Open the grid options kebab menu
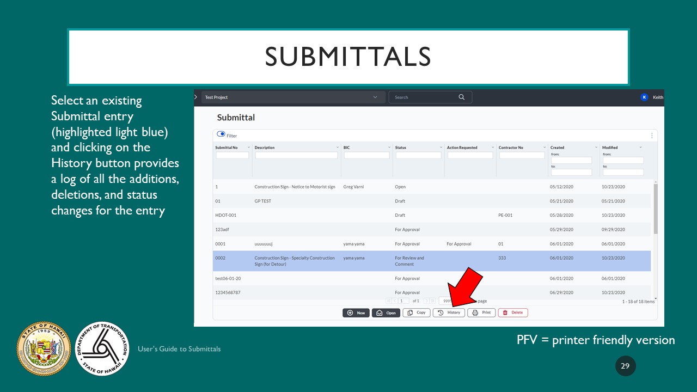This screenshot has width=697, height=392. point(652,136)
